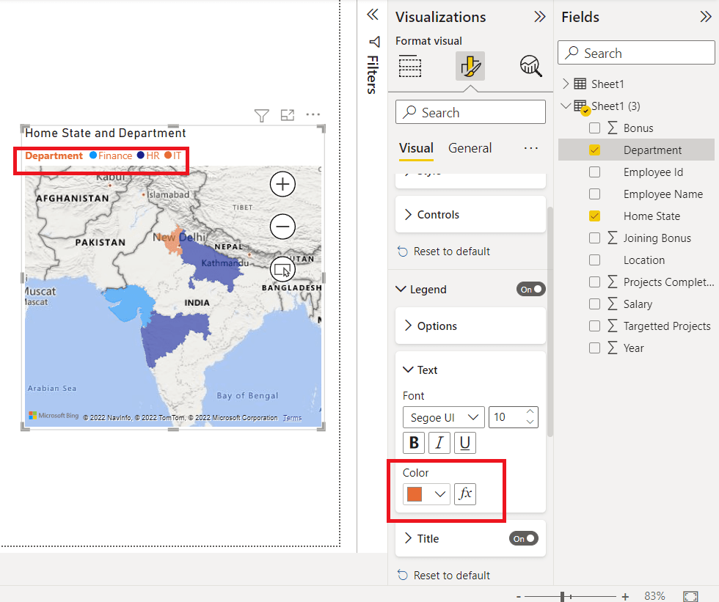Check the Salary field checkbox
The height and width of the screenshot is (602, 719).
tap(594, 304)
